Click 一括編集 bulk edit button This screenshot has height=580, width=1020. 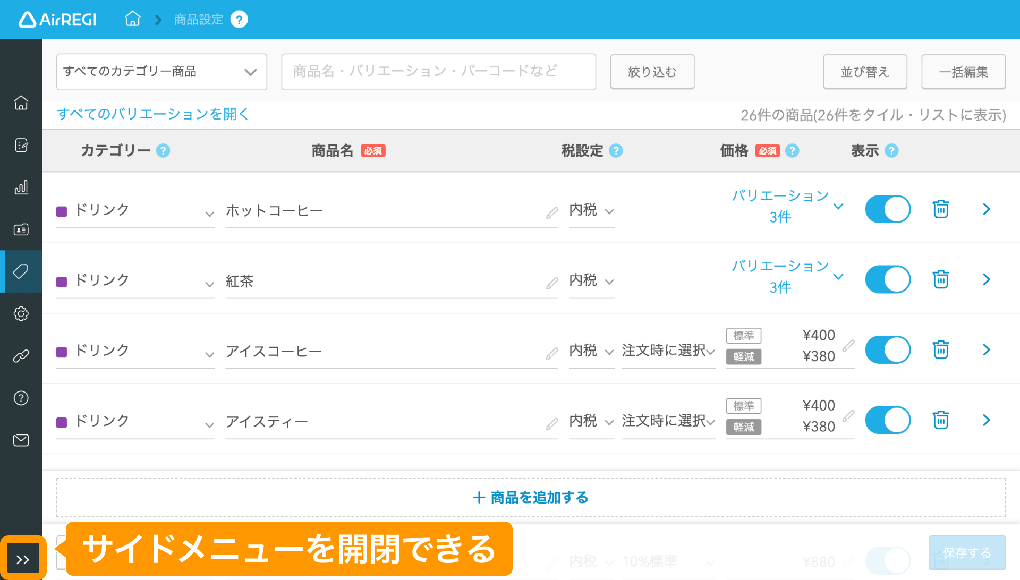pyautogui.click(x=963, y=72)
